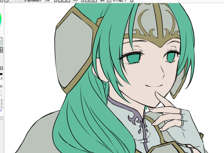224x153 pixels.
Task: Rotate the canvas clockwise
Action: point(91,1)
